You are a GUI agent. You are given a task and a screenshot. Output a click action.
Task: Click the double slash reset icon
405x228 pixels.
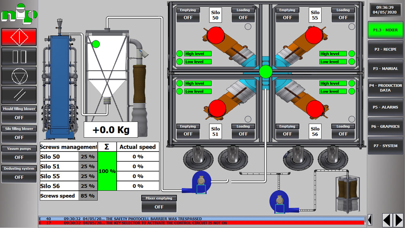point(19,95)
